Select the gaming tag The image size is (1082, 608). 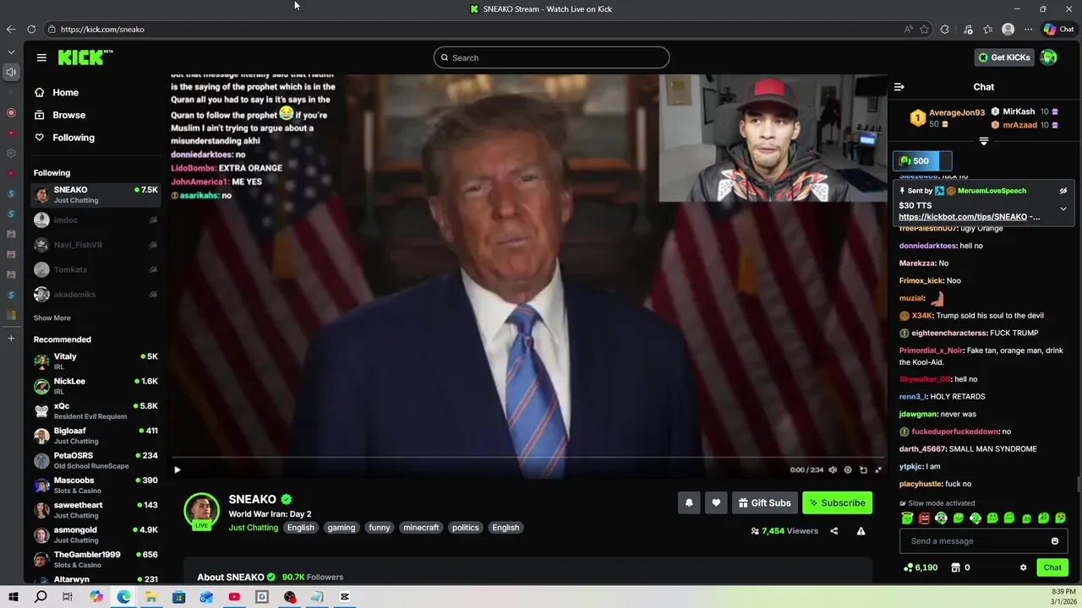pyautogui.click(x=342, y=528)
